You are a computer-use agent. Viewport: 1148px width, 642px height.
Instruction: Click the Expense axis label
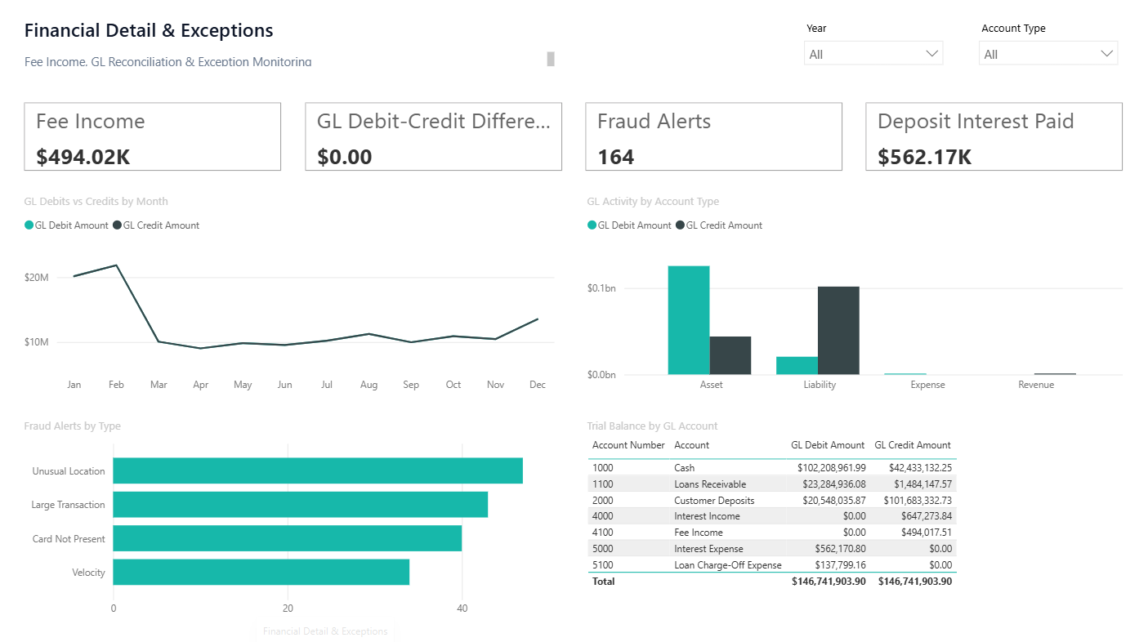tap(927, 385)
